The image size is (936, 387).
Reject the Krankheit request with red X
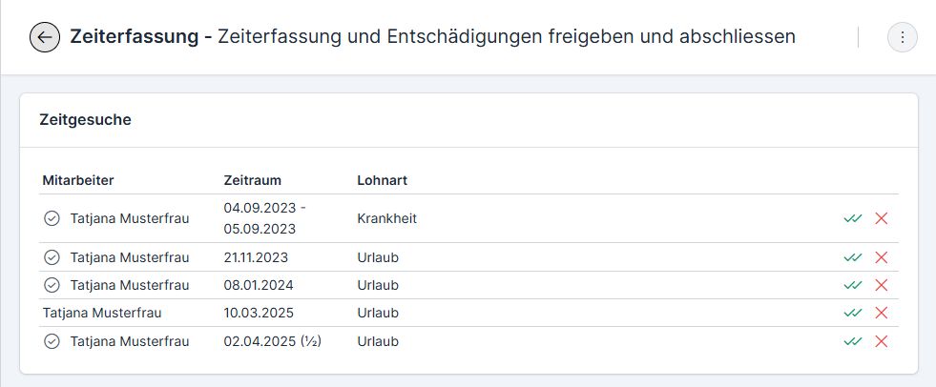[x=881, y=219]
